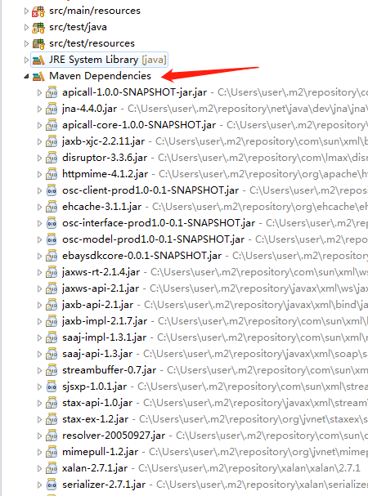
Task: Expand the src/main/resources folder
Action: [x=27, y=11]
